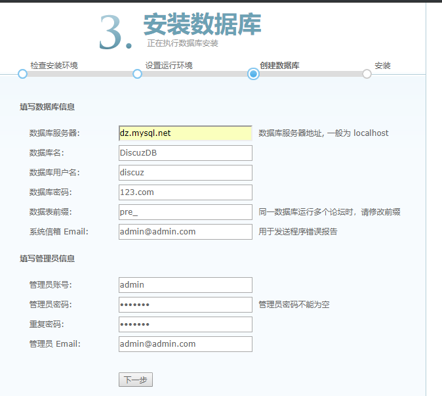Click the 检查安装环境 step circle marker
The height and width of the screenshot is (396, 442).
pos(22,74)
